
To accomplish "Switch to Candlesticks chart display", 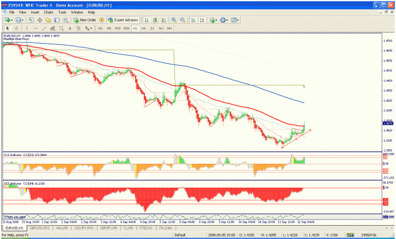I will (155, 20).
